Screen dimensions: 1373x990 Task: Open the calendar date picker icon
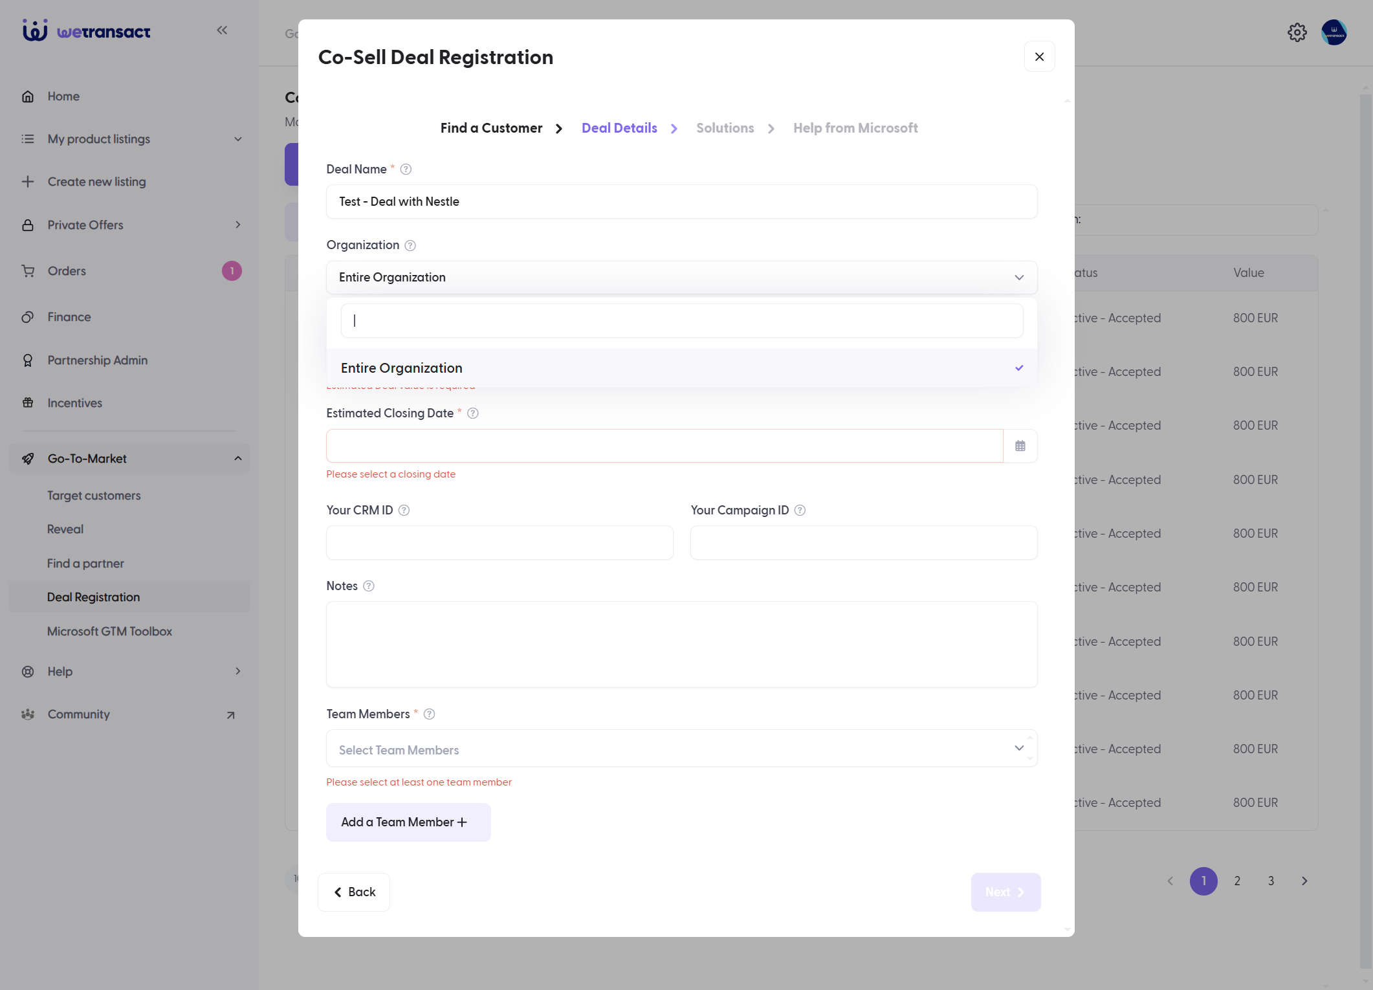click(x=1020, y=446)
